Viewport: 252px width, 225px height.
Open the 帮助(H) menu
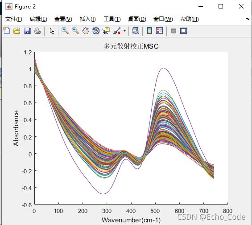click(190, 19)
